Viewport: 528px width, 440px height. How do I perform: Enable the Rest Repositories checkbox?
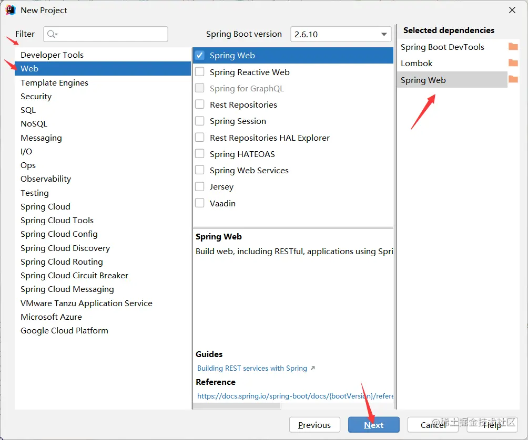pyautogui.click(x=200, y=104)
